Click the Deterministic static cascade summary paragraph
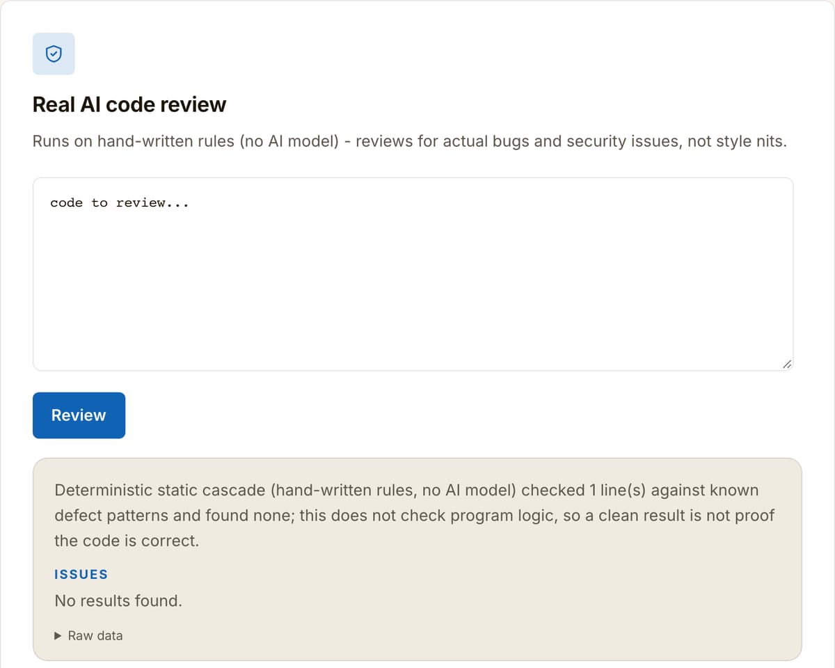This screenshot has height=668, width=835. (415, 516)
